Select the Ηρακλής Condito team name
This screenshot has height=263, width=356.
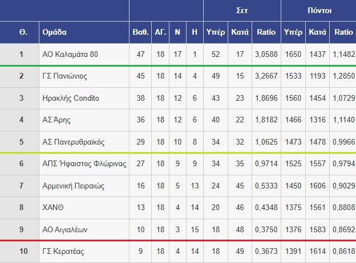(71, 98)
